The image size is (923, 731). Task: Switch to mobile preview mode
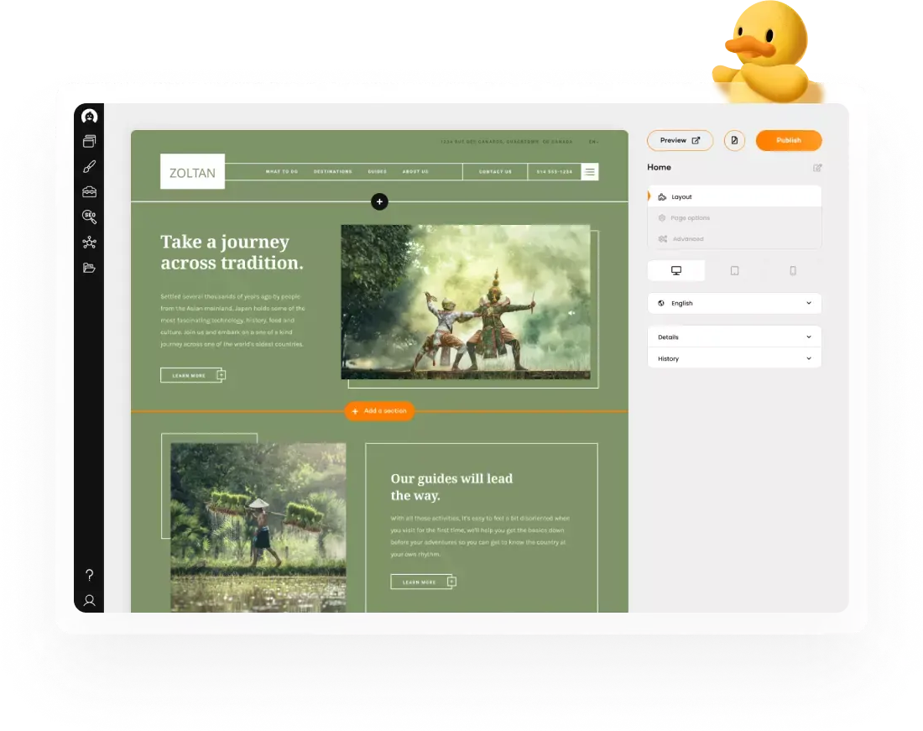tap(792, 269)
